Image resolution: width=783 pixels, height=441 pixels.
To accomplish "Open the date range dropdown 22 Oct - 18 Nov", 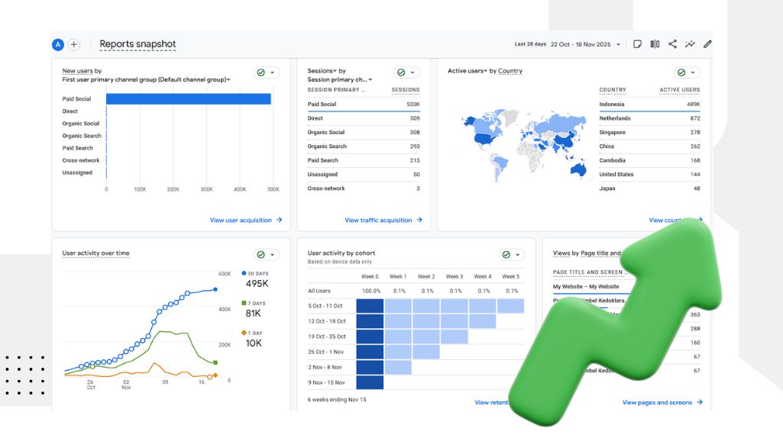I will (x=585, y=44).
